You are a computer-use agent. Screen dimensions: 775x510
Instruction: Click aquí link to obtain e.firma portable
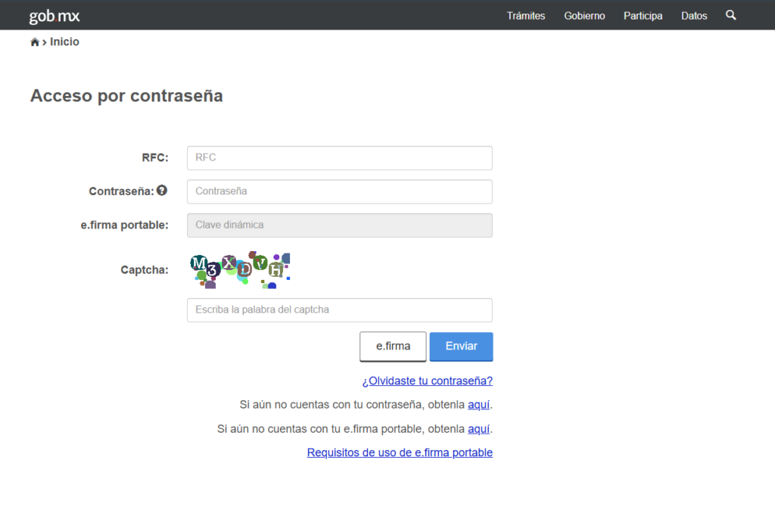(478, 429)
